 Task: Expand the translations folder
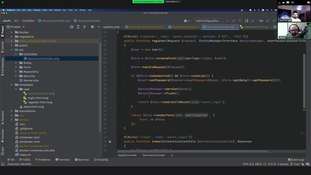point(12,111)
